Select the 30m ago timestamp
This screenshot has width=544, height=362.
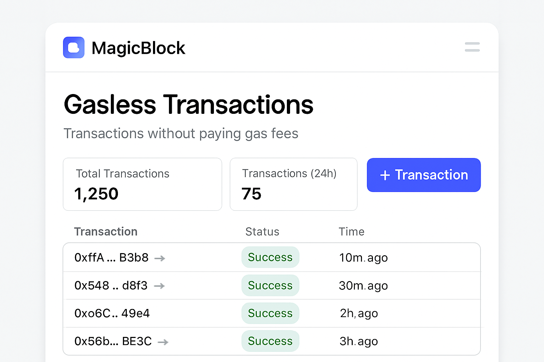[x=363, y=286]
